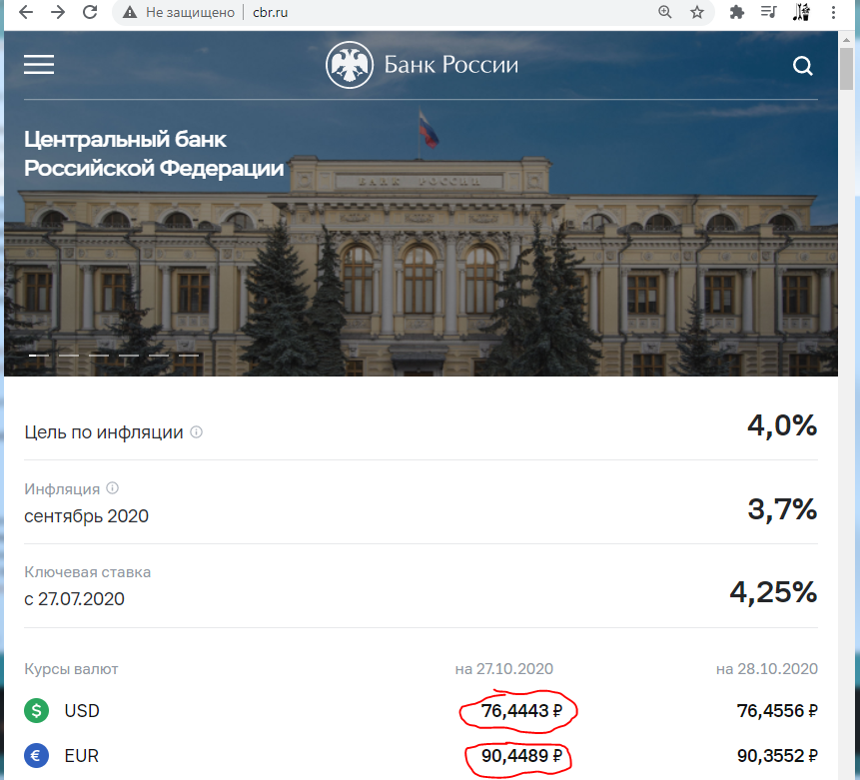Click the Ключевая ставка label
This screenshot has width=860, height=780.
click(87, 572)
